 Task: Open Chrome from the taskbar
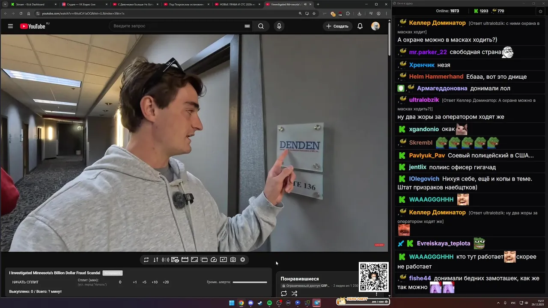click(241, 303)
